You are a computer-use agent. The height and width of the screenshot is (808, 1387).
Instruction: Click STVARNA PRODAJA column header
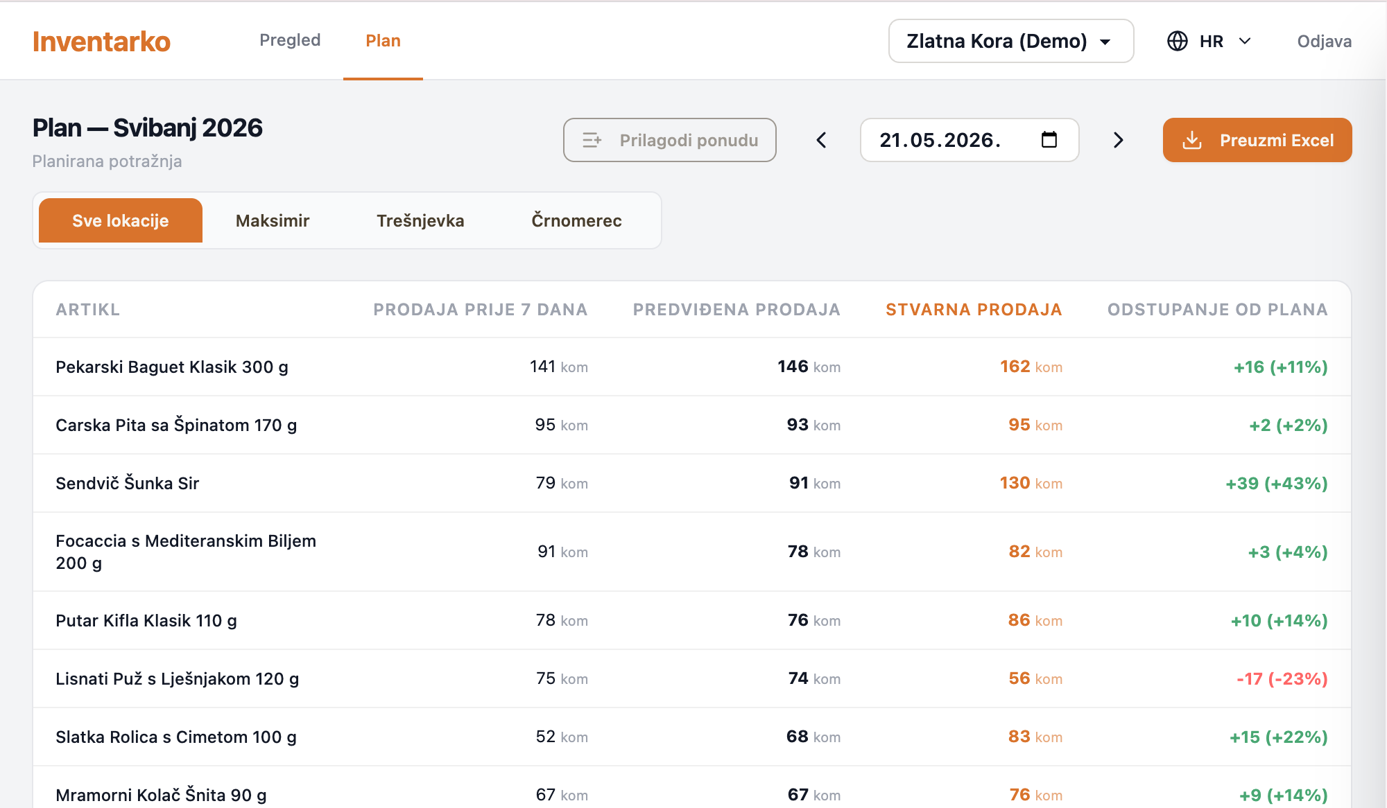coord(974,310)
